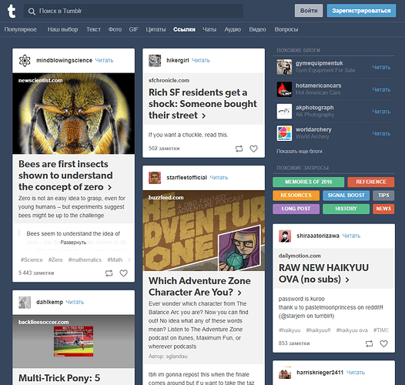Open hikergirl avatar icon
This screenshot has width=405, height=385.
(155, 61)
